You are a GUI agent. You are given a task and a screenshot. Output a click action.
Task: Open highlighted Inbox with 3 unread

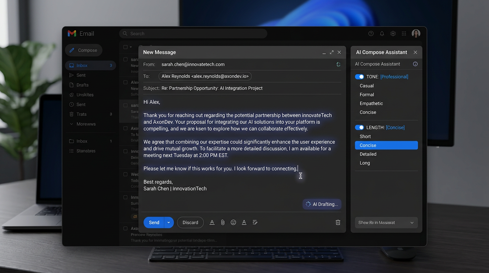click(91, 65)
